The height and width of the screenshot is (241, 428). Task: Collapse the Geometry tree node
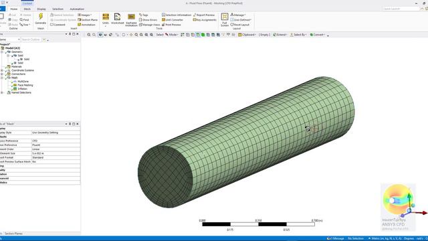coord(2,52)
